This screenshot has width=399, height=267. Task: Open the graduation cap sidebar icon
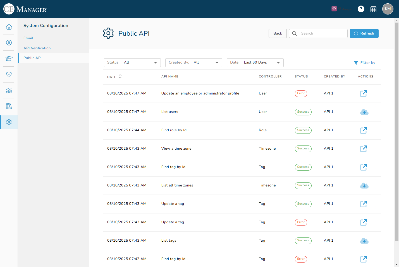pos(9,59)
